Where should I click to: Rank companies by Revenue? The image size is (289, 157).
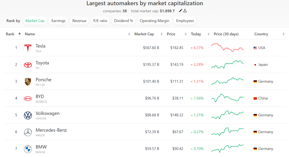pos(79,21)
